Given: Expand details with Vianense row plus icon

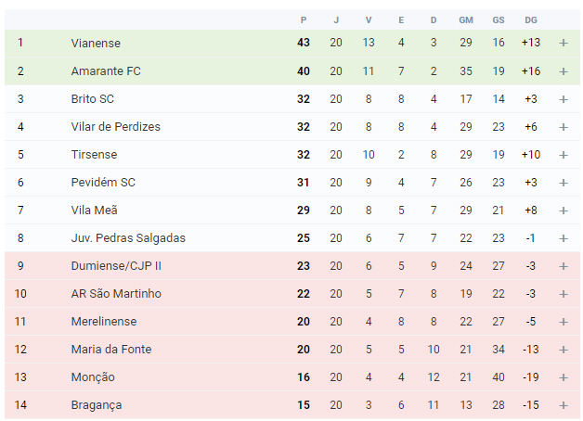Looking at the screenshot, I should tap(564, 43).
